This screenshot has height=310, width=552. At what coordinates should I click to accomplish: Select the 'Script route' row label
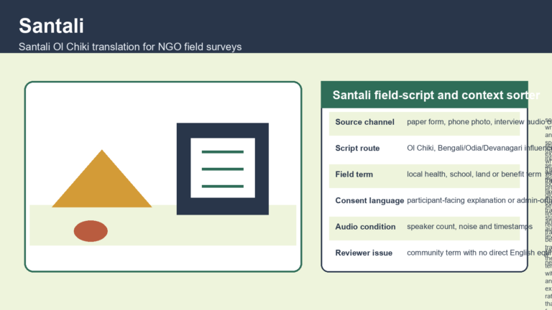tap(357, 148)
